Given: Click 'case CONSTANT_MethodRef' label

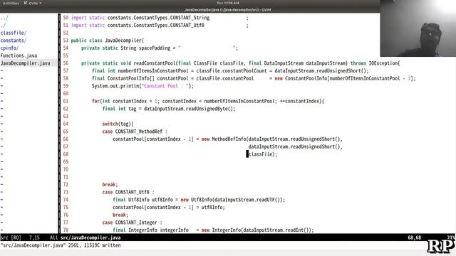Looking at the screenshot, I should 133,132.
